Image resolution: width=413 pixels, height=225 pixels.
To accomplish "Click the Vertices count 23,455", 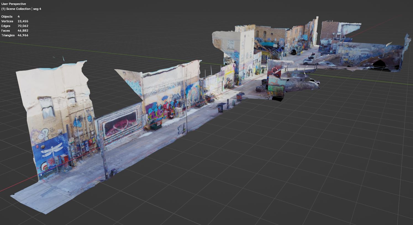I will coord(23,21).
